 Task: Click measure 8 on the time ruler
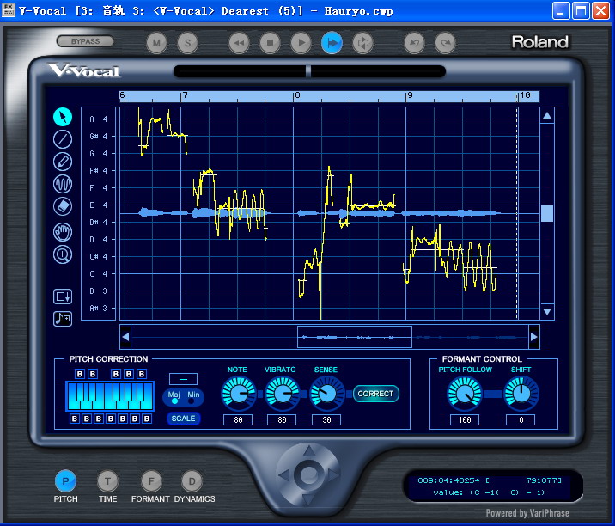click(297, 95)
